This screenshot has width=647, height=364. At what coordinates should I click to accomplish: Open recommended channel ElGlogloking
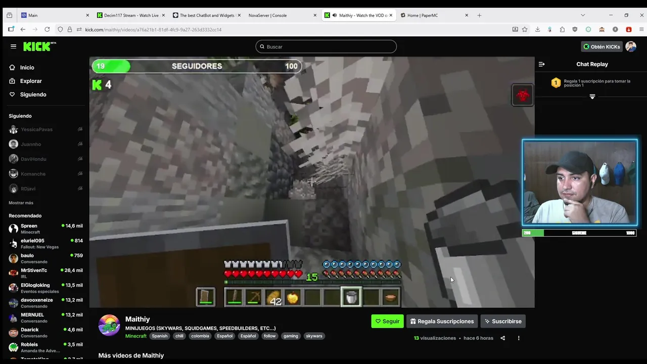[45, 288]
